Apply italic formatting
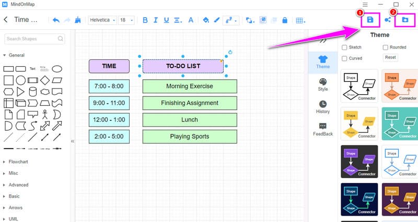 pyautogui.click(x=156, y=20)
